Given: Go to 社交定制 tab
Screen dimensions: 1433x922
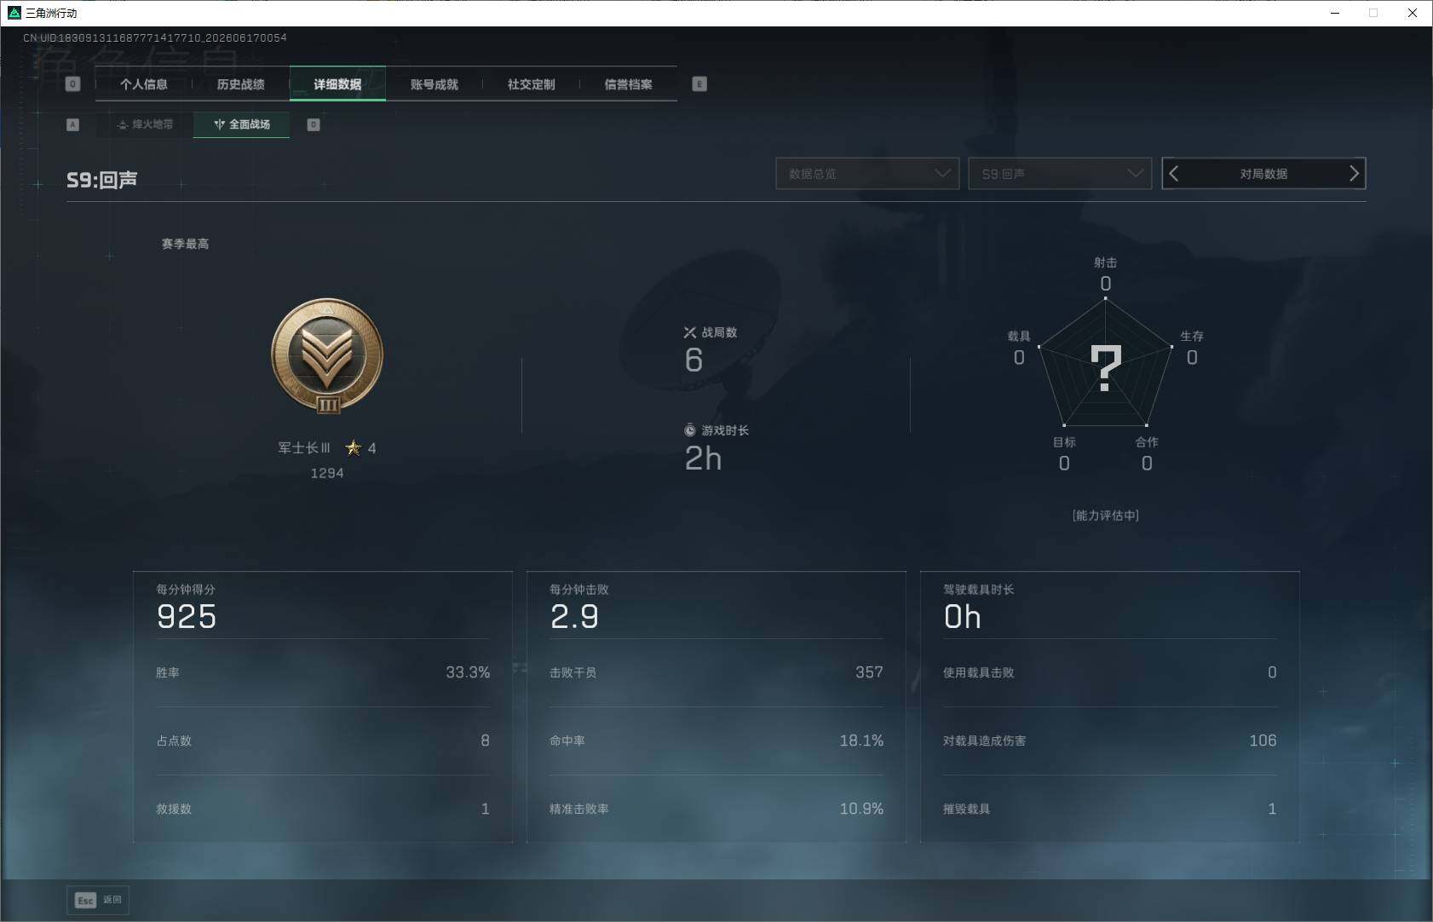Looking at the screenshot, I should tap(532, 84).
